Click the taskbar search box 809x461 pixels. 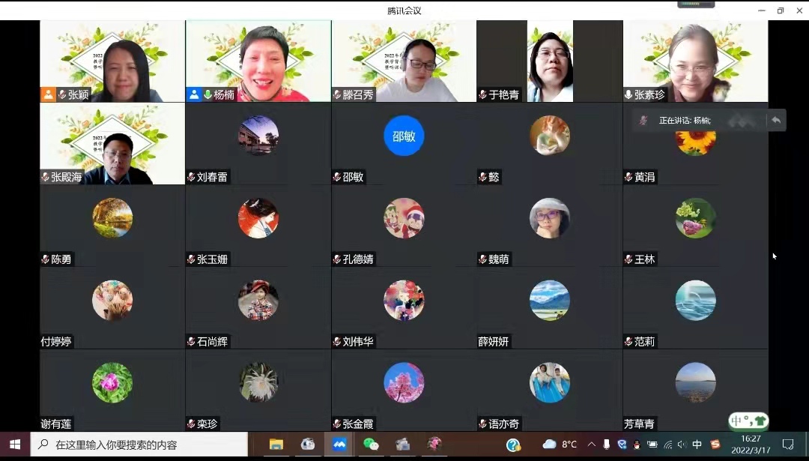(x=139, y=445)
